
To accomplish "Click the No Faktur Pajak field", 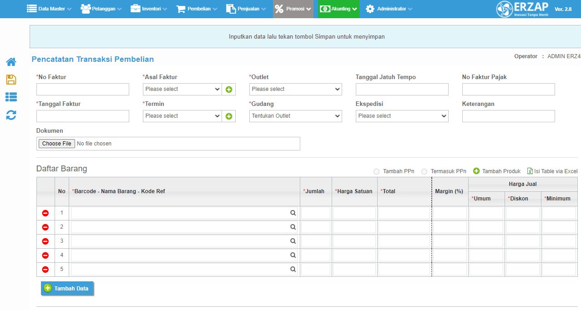I will [x=509, y=90].
